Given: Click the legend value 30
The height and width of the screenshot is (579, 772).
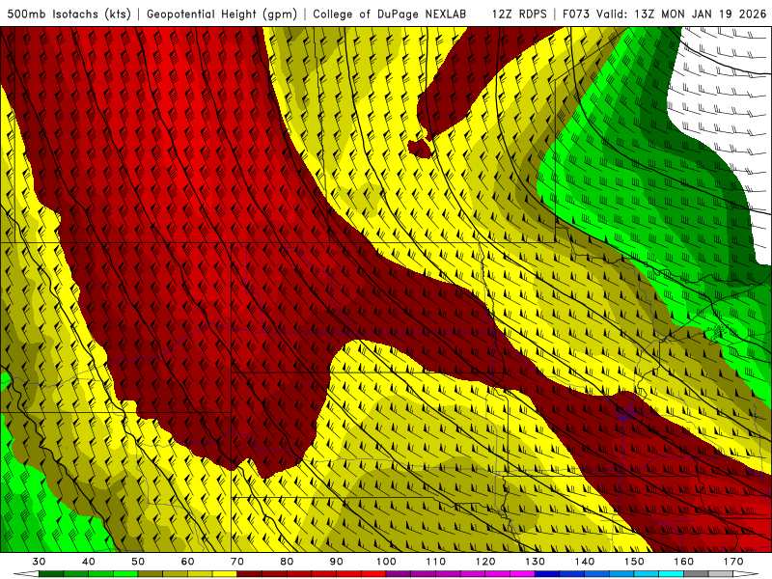Looking at the screenshot, I should tap(39, 562).
